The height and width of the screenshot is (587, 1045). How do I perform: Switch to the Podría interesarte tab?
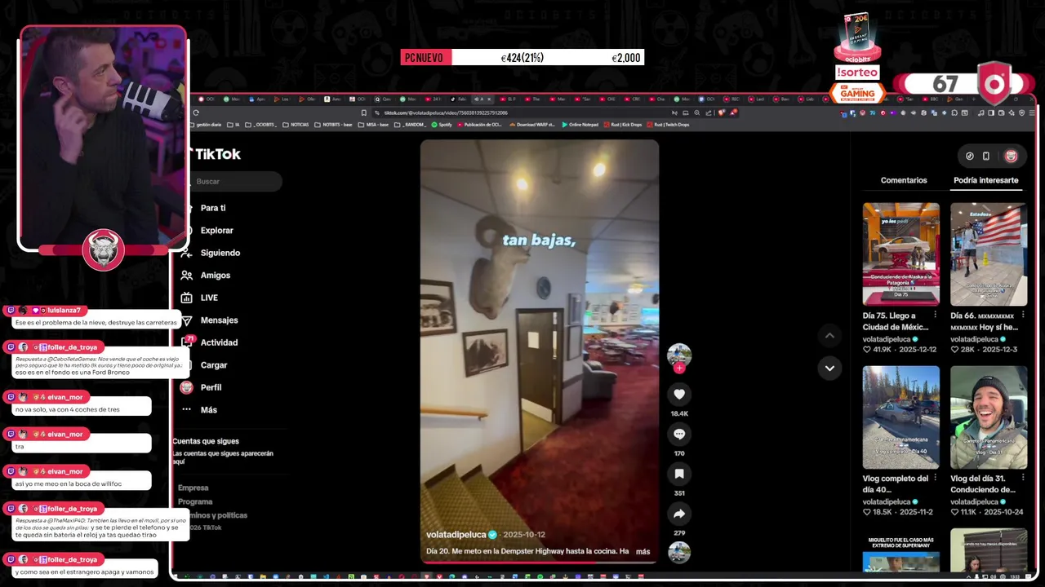click(985, 180)
